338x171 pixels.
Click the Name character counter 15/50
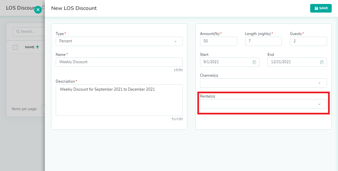pos(178,70)
